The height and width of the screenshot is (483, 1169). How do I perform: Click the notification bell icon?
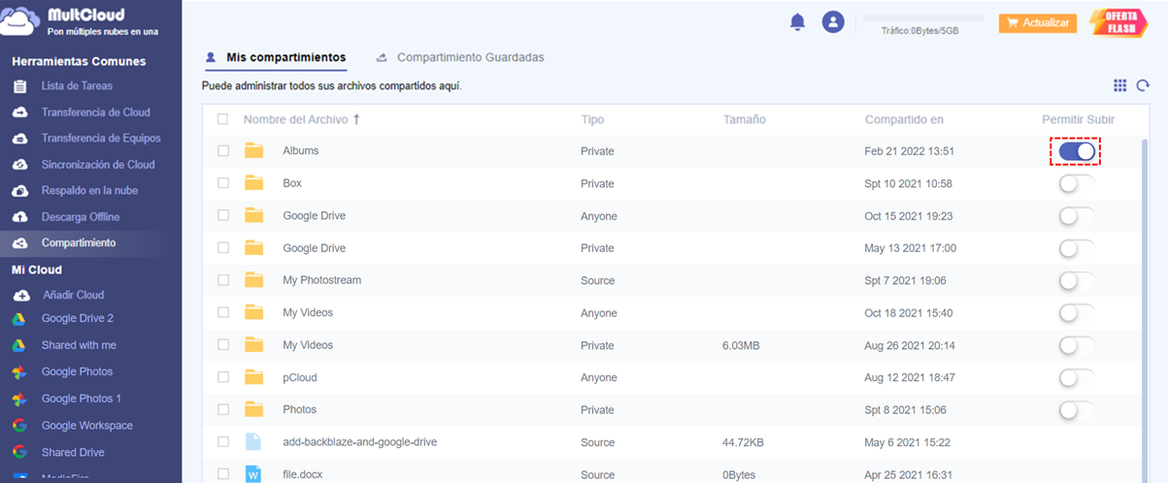pos(798,22)
